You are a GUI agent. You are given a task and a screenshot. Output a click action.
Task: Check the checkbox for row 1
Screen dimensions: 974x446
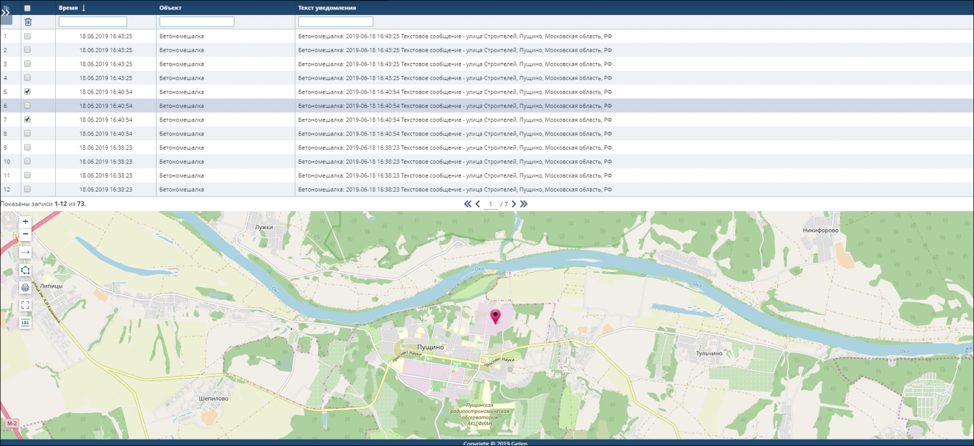(27, 36)
